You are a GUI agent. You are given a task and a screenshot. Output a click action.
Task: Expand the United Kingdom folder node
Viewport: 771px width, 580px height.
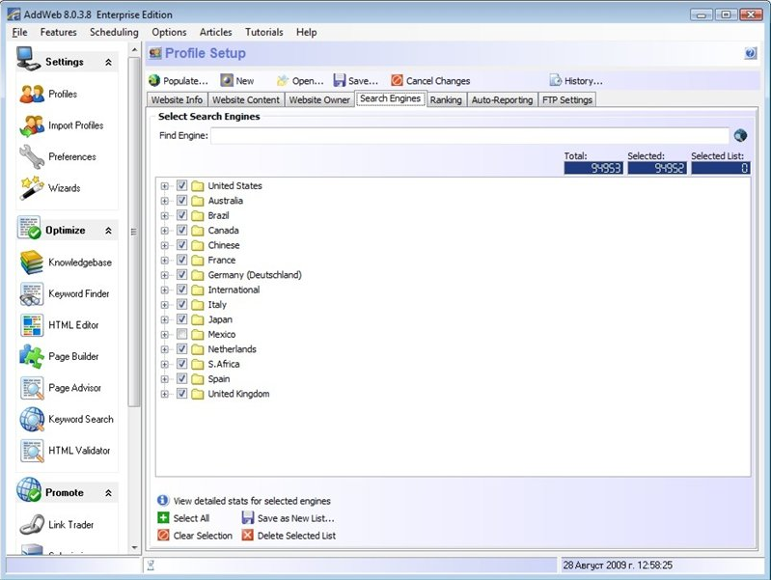[165, 394]
